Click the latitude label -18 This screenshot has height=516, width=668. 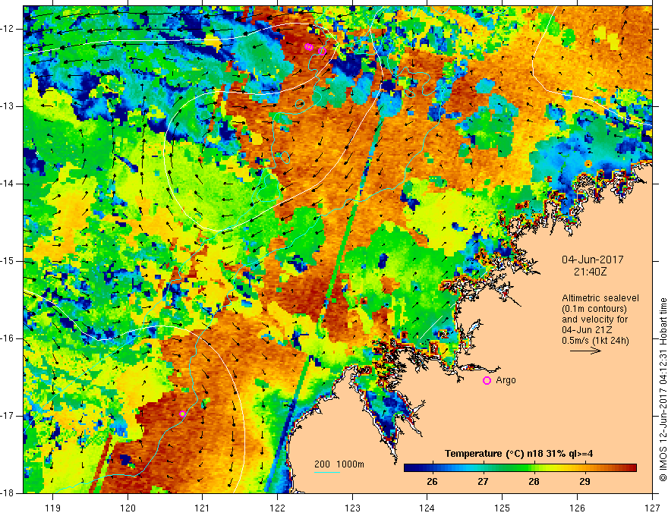8,493
